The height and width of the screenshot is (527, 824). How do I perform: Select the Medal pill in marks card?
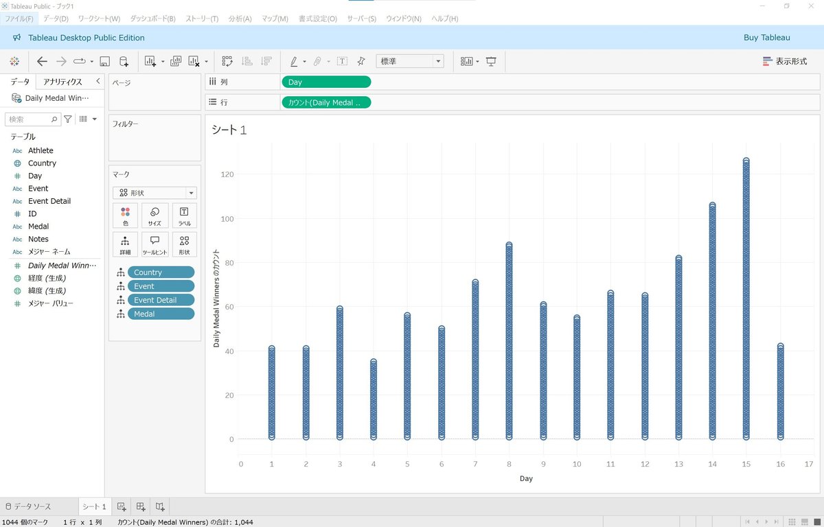161,314
